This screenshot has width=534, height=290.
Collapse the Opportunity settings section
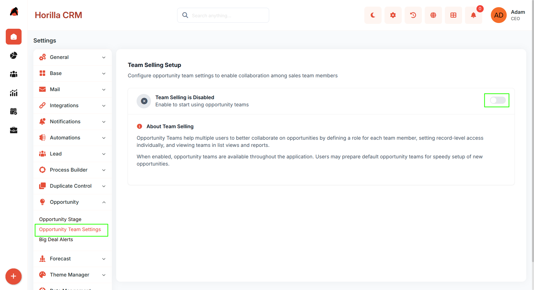pos(72,202)
